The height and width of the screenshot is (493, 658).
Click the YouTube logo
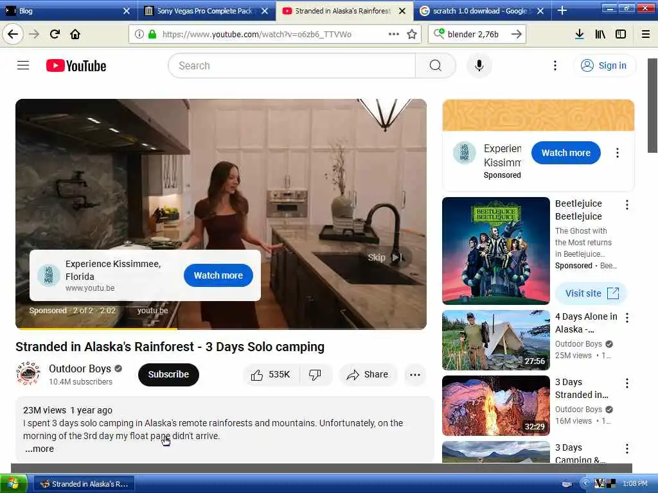[76, 66]
